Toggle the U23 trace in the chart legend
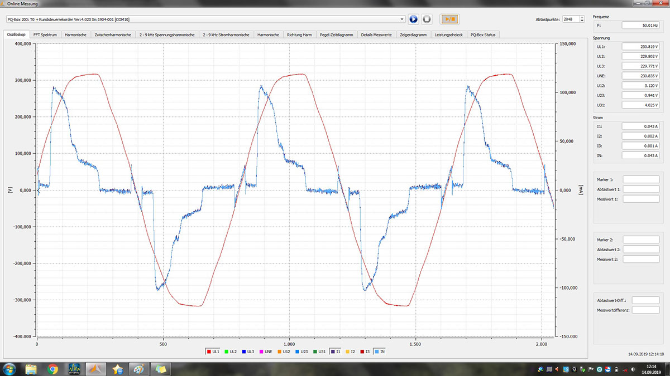Image resolution: width=670 pixels, height=376 pixels. pyautogui.click(x=301, y=351)
